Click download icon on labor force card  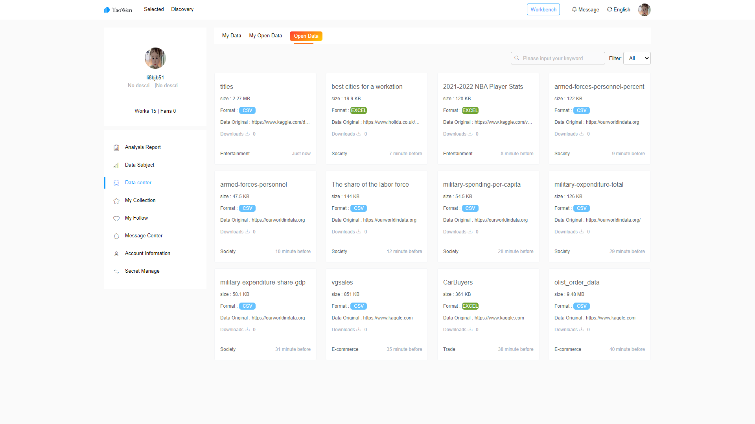[359, 231]
